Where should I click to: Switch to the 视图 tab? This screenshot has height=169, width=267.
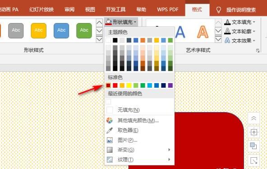[90, 9]
